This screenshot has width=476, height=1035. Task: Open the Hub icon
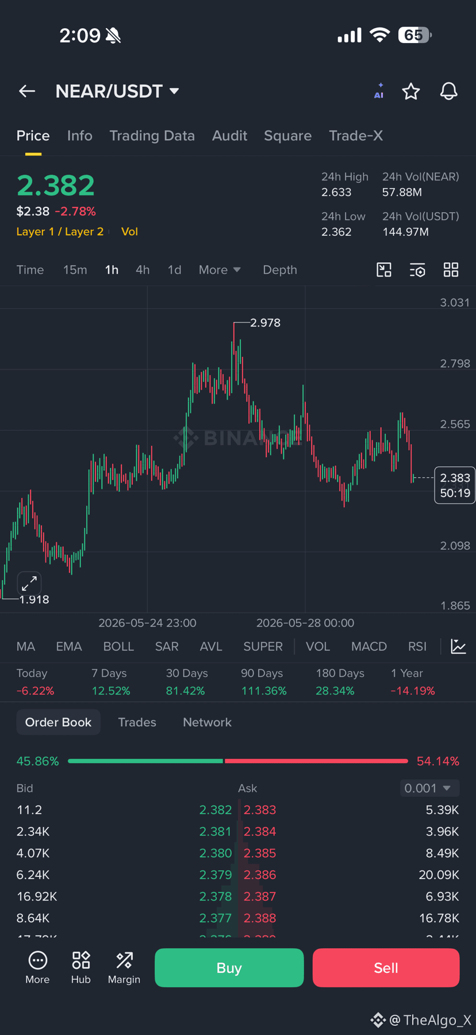[81, 968]
